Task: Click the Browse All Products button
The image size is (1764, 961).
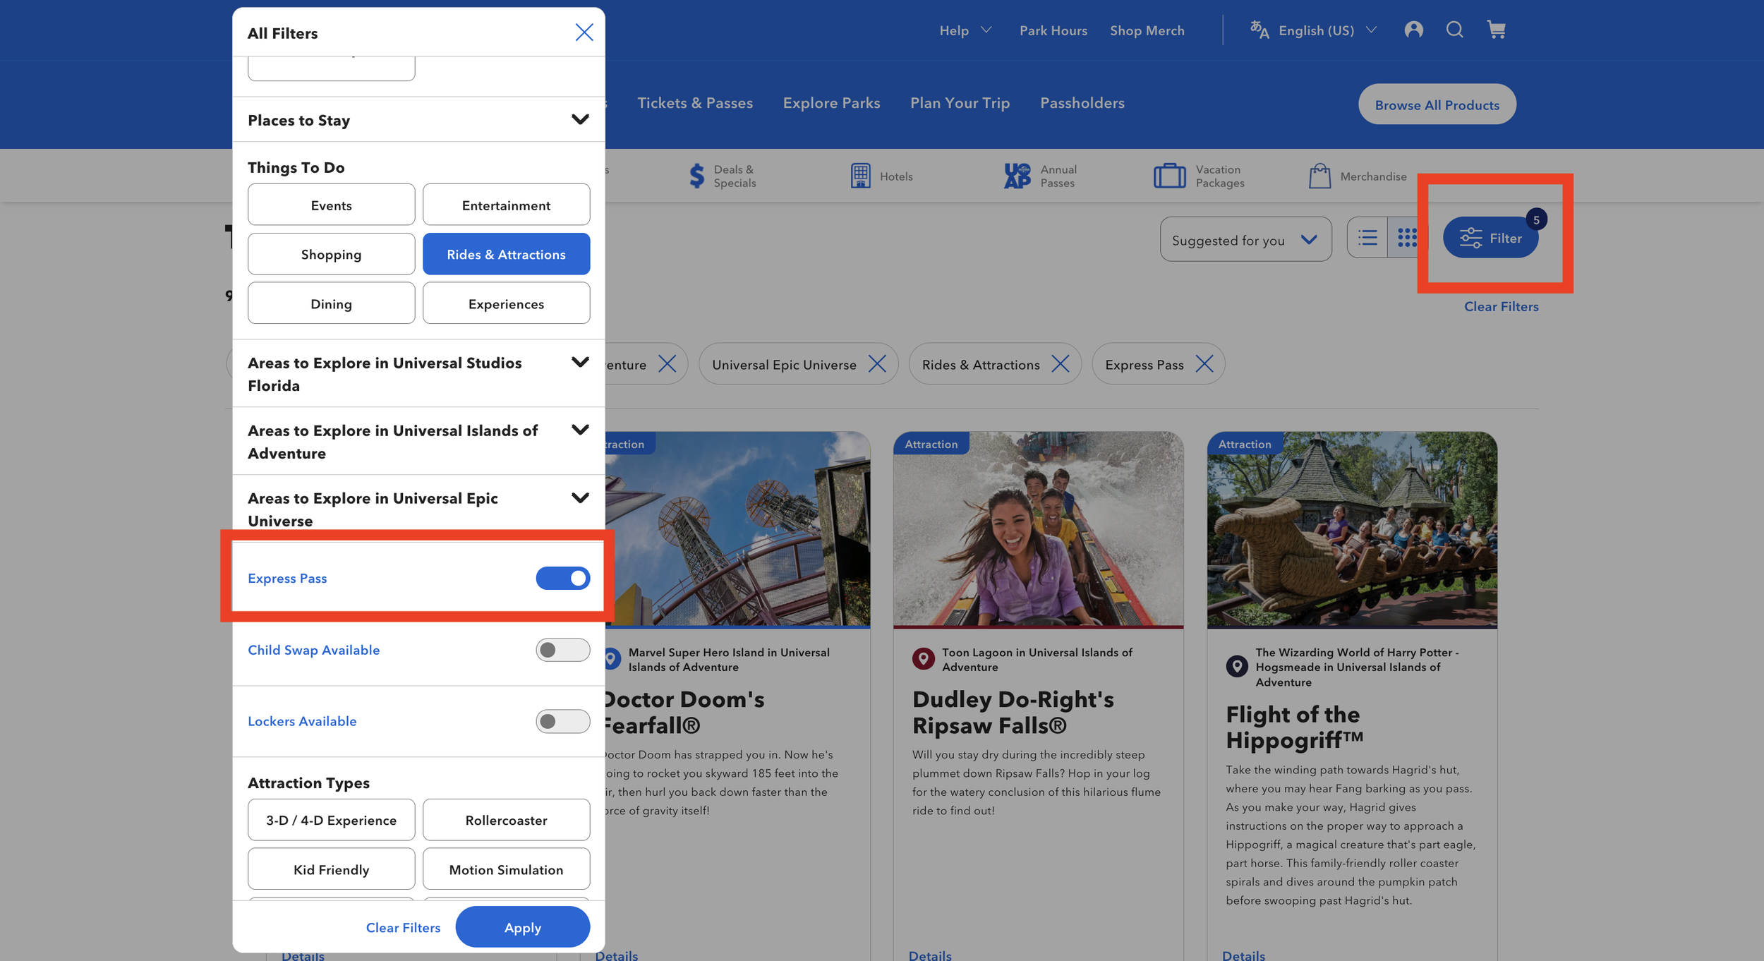Action: point(1437,104)
